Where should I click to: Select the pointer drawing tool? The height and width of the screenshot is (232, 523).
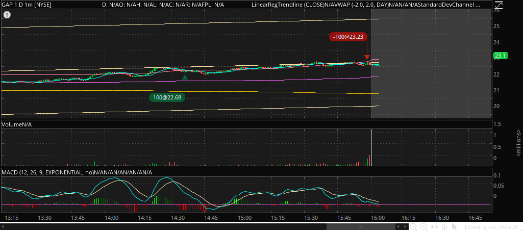click(x=454, y=227)
